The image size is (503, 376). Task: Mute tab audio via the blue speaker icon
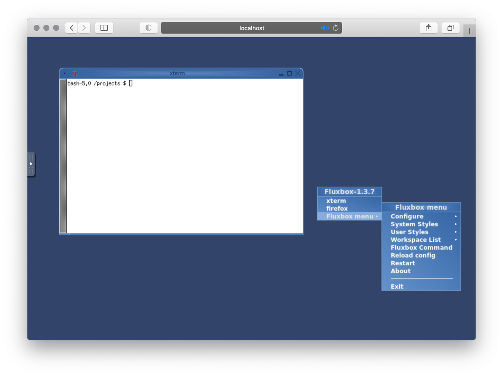coord(324,28)
